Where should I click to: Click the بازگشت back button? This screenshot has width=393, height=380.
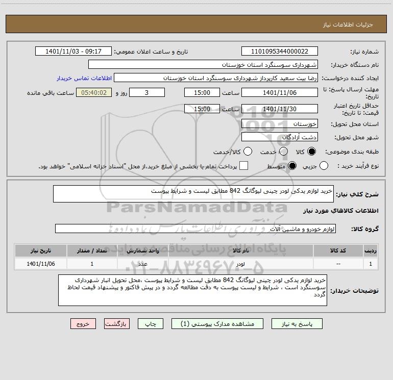117,324
